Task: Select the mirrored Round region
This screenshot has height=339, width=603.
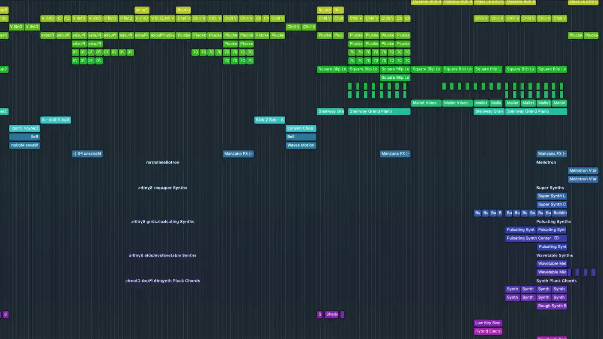Action: pyautogui.click(x=142, y=10)
